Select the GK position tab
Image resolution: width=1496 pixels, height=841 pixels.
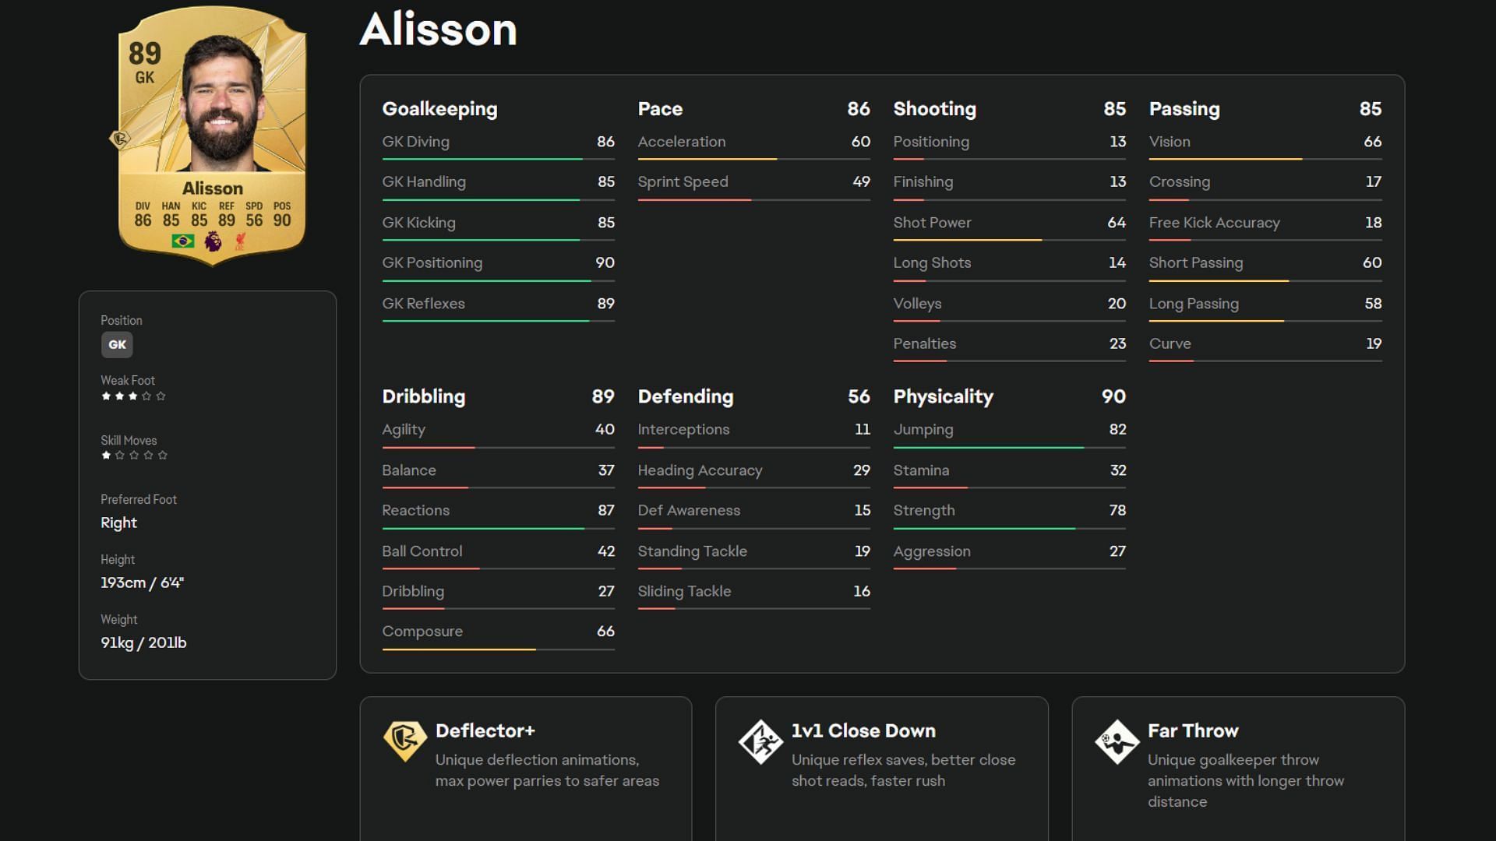117,344
